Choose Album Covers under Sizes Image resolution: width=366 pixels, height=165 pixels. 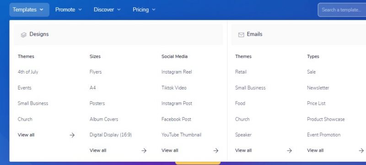[x=104, y=119]
